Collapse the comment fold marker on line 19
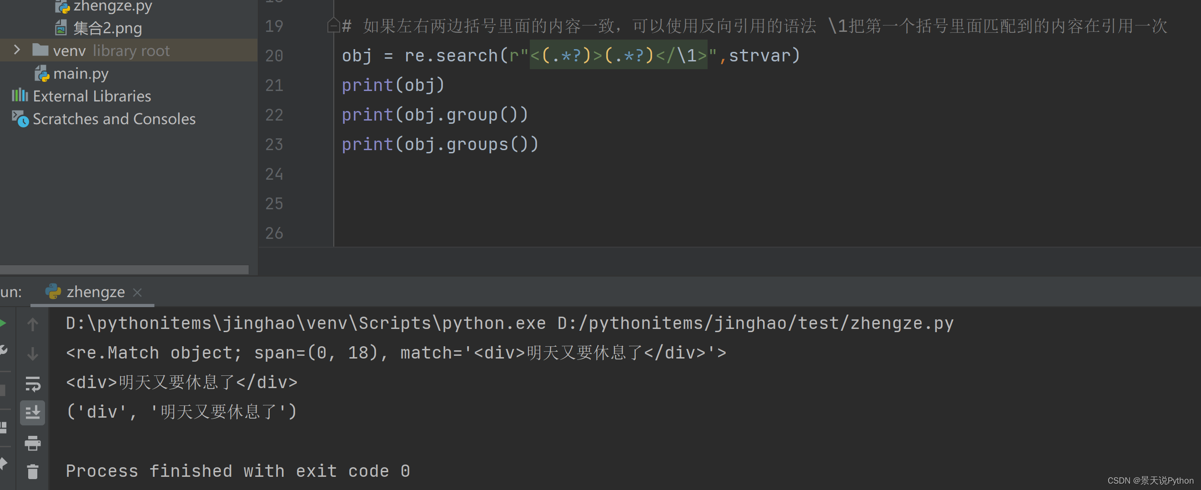 (x=333, y=25)
